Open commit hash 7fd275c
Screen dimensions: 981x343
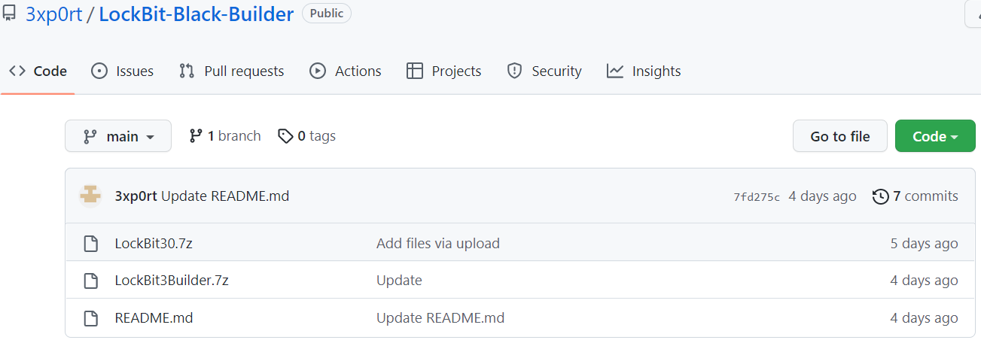(757, 197)
